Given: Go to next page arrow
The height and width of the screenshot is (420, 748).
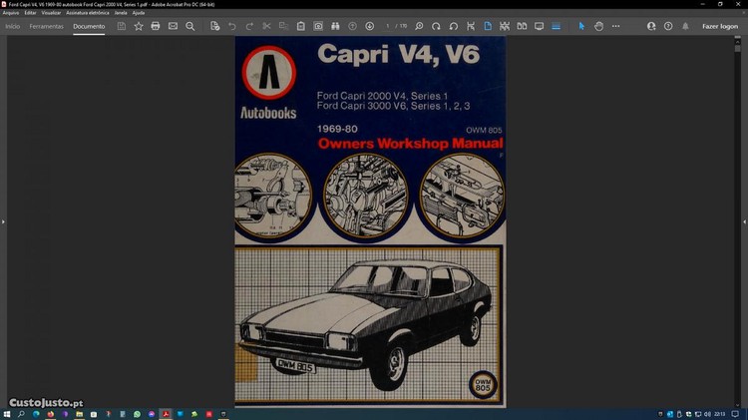Looking at the screenshot, I should pos(370,26).
